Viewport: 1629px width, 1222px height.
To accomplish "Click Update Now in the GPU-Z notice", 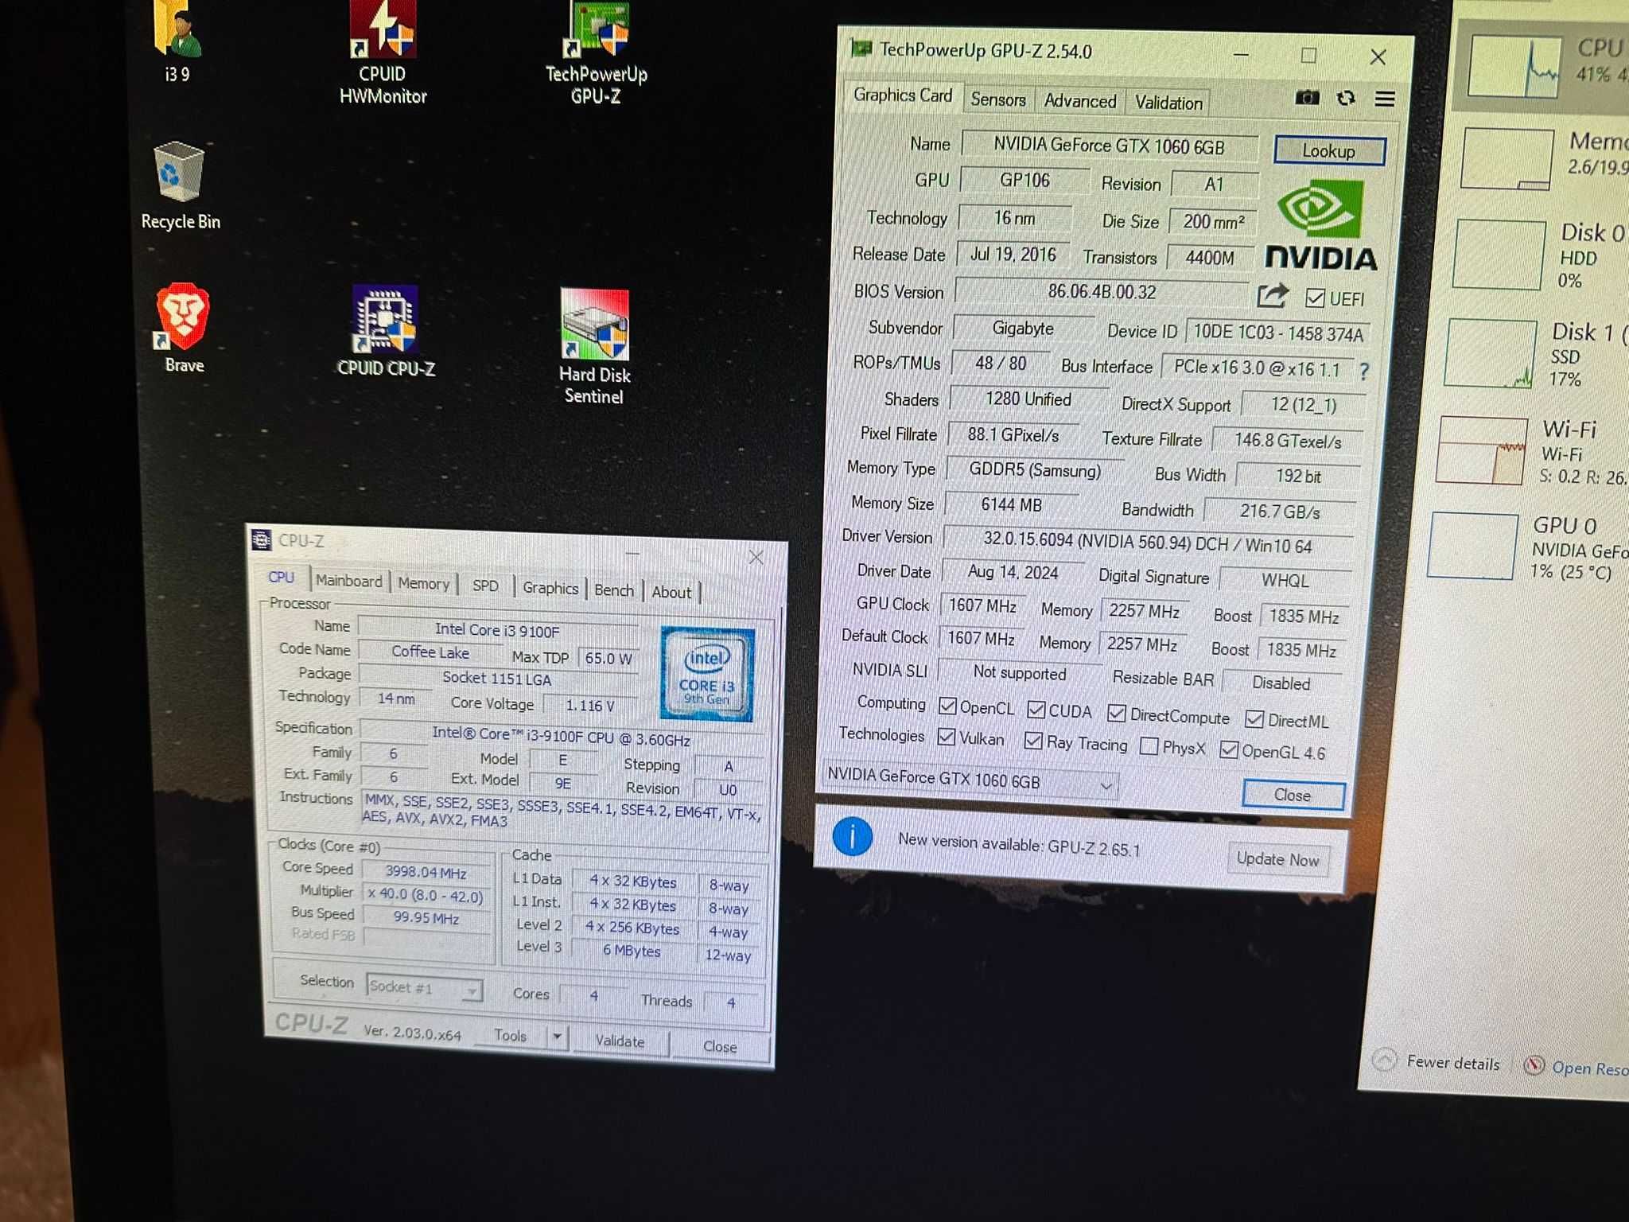I will pos(1277,859).
